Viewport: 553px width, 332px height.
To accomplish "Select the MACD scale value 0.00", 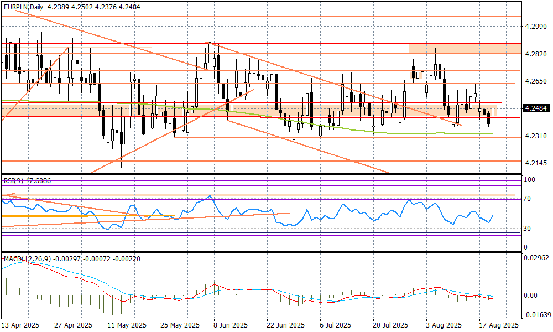I will coord(531,295).
